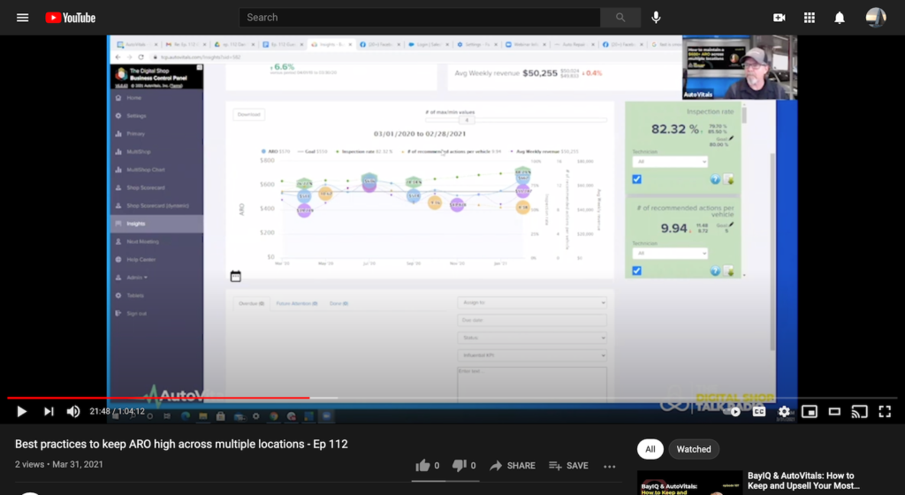Click the back arrow in the recorded browser
This screenshot has width=905, height=495.
point(118,57)
